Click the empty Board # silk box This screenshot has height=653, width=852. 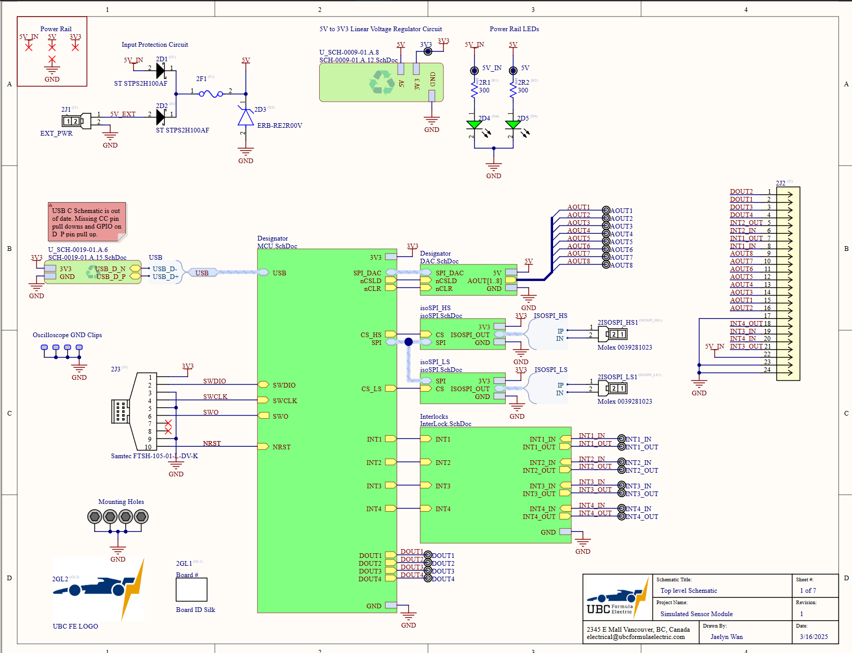pos(191,590)
